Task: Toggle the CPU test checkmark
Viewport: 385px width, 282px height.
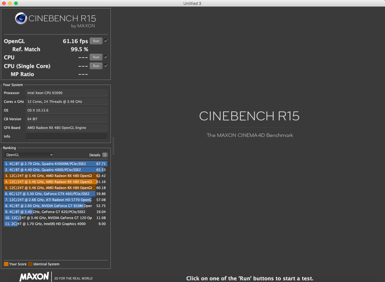Action: pos(106,57)
